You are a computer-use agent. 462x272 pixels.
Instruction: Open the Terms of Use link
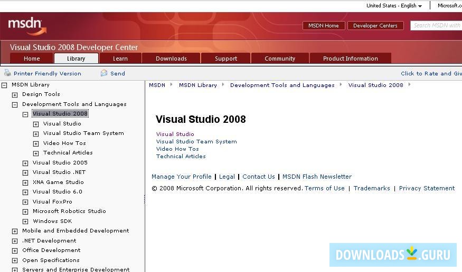(325, 188)
